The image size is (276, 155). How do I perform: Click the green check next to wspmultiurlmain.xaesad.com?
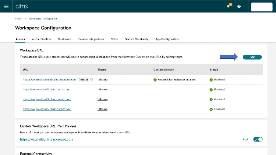click(155, 80)
